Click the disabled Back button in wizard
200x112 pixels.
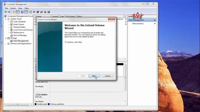click(82, 76)
